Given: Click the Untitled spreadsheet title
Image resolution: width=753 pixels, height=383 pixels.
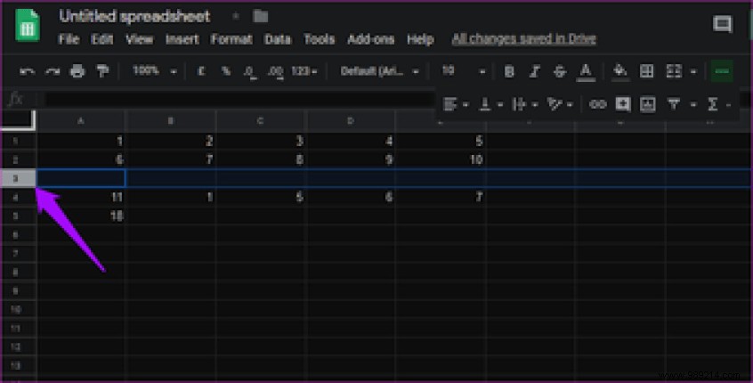Looking at the screenshot, I should tap(134, 16).
